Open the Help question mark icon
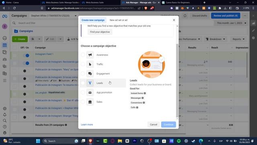Screen dimensions: 257x145 (4, 127)
